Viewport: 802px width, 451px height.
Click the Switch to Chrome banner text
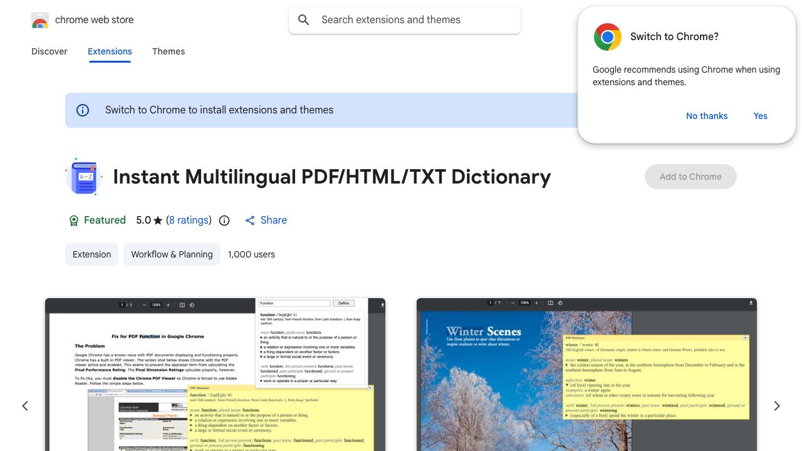(x=219, y=110)
